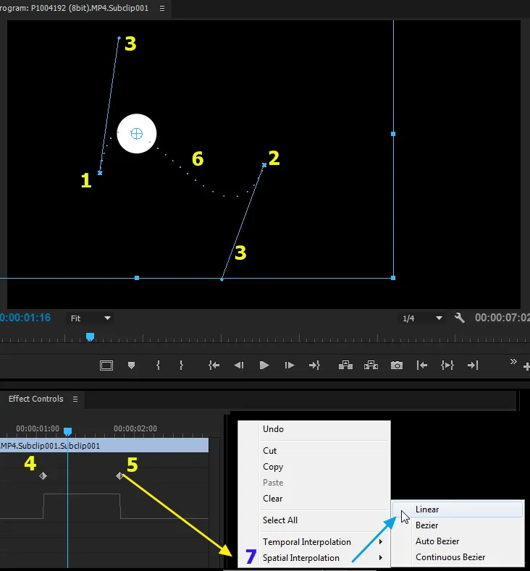Viewport: 530px width, 571px height.
Task: Open the 1/4 playback resolution dropdown
Action: 422,318
